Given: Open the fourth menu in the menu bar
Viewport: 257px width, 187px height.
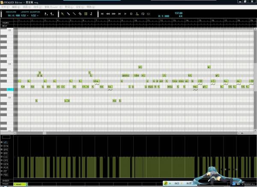Looking at the screenshot, I should 38,7.
